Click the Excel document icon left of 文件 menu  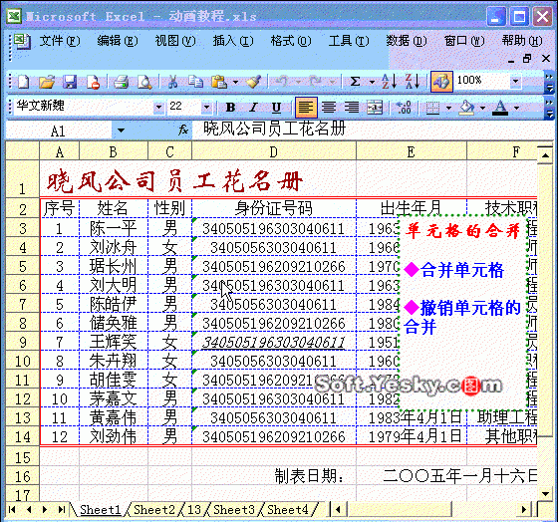click(x=22, y=41)
